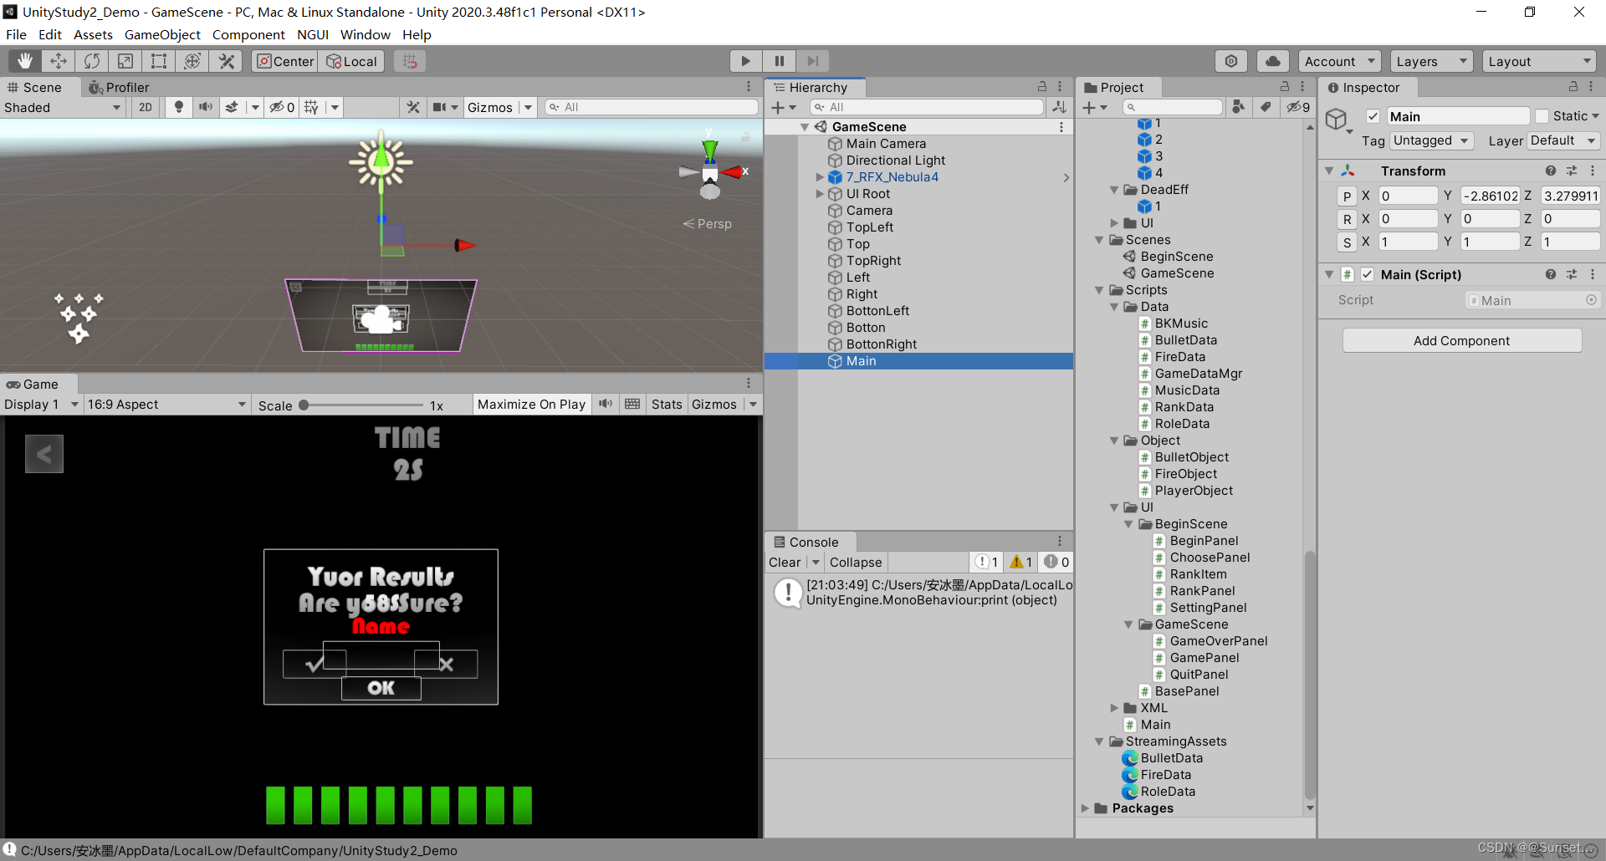Toggle scene lighting bulb icon
This screenshot has width=1606, height=861.
coord(178,107)
